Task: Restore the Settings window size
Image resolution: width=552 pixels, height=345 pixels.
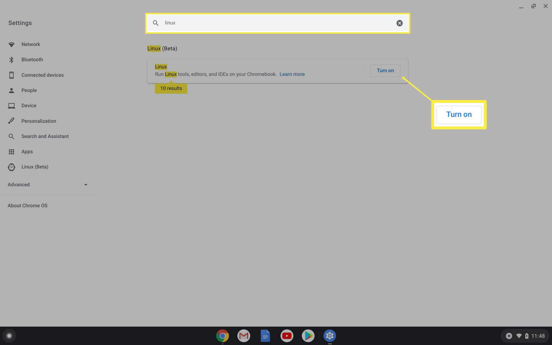Action: pyautogui.click(x=533, y=6)
